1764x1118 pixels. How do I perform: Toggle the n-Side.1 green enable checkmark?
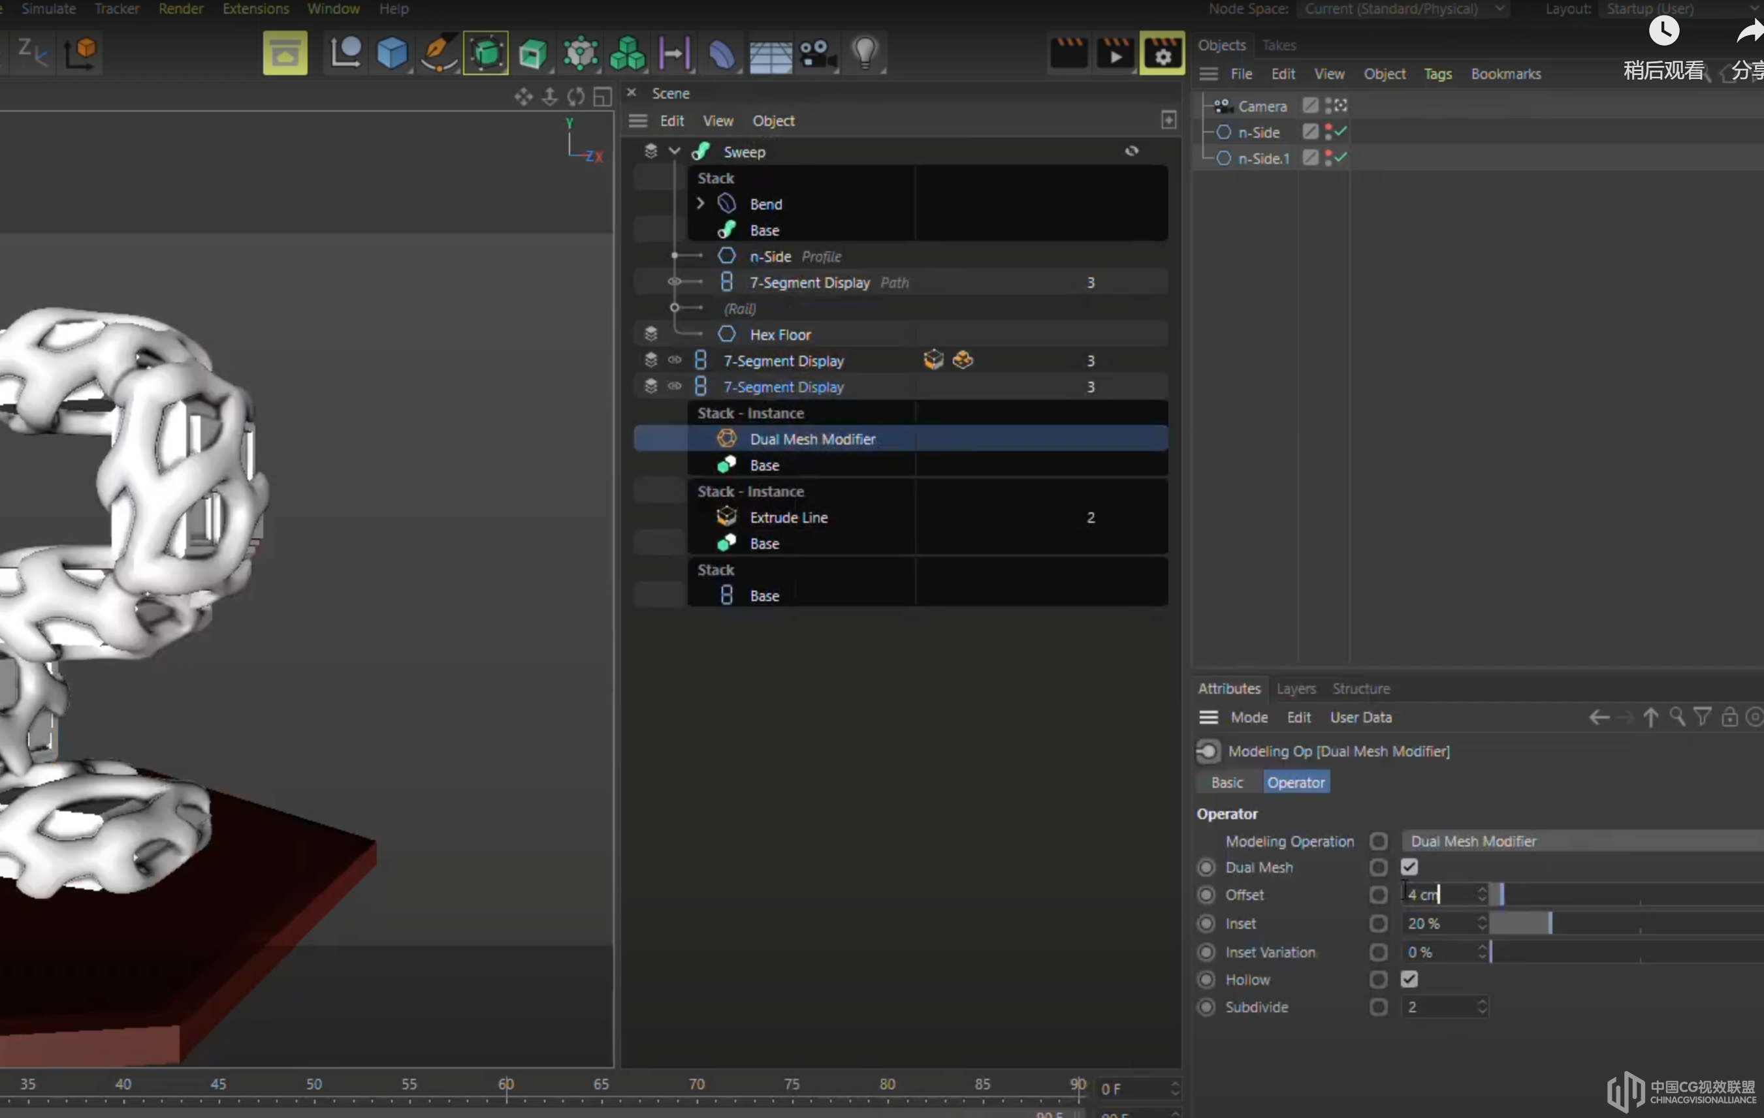(x=1341, y=157)
